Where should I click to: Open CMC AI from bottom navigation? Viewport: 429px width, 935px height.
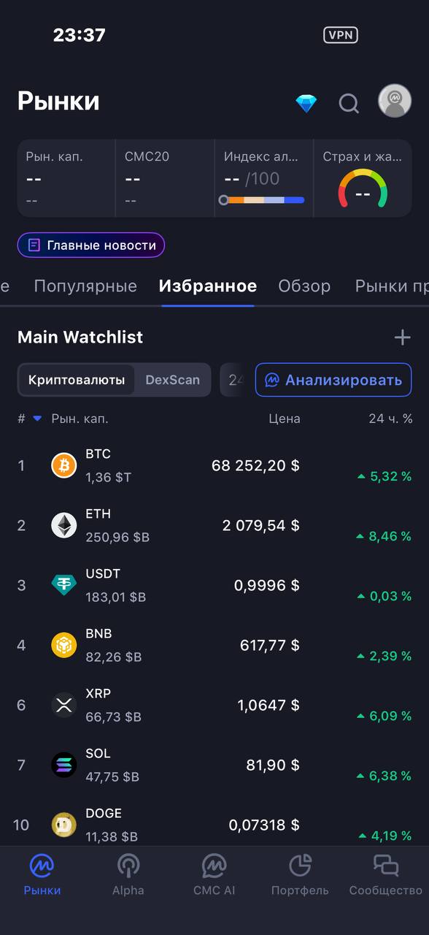[214, 874]
